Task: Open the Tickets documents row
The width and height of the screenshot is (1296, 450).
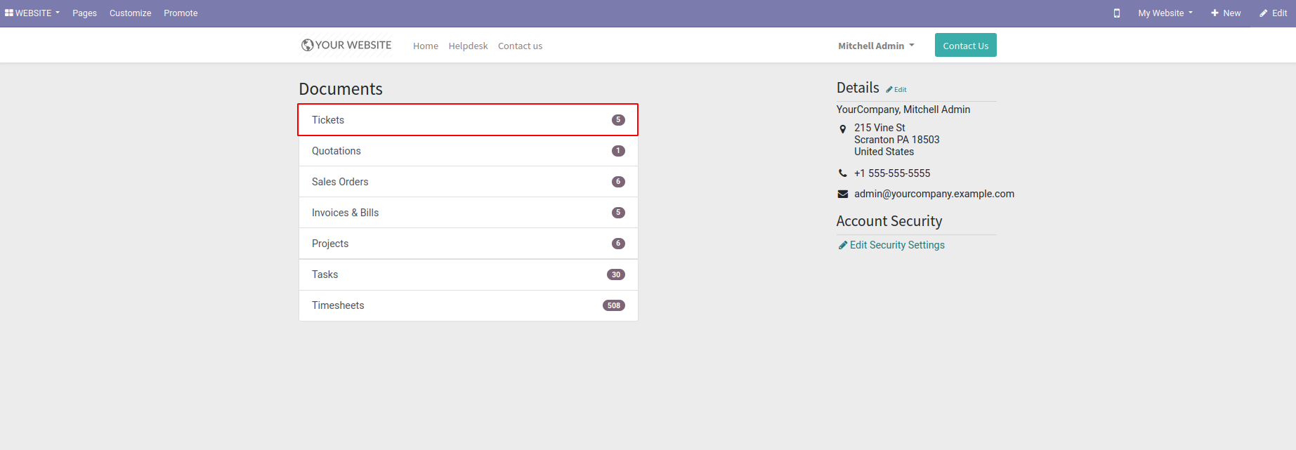Action: click(x=468, y=120)
